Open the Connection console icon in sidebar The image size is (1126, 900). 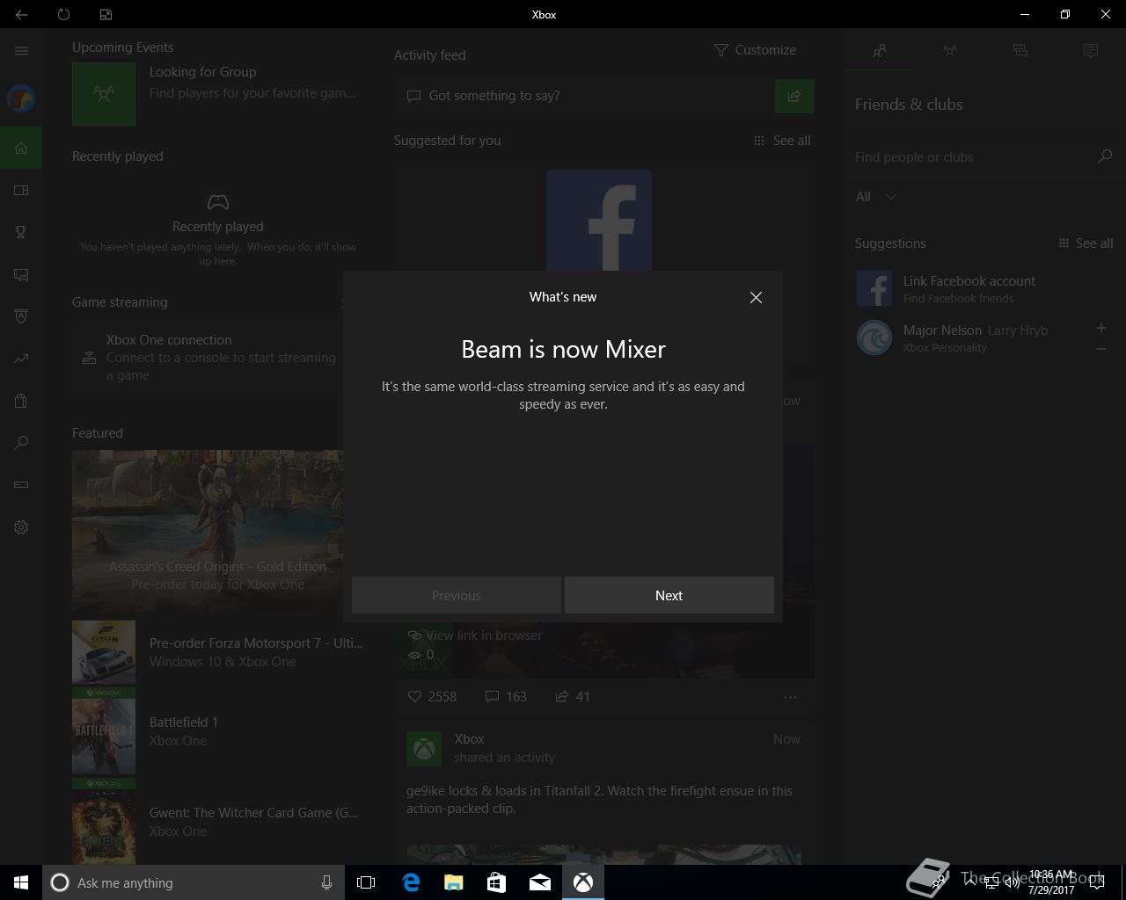pos(21,485)
